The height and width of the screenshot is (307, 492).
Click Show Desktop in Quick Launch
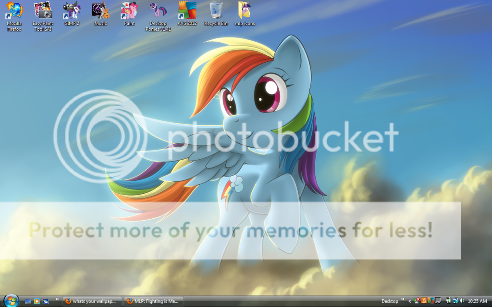click(28, 301)
